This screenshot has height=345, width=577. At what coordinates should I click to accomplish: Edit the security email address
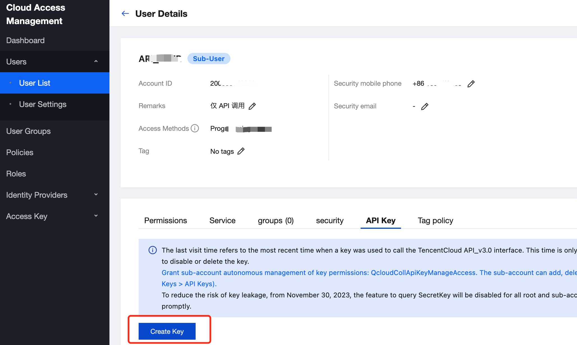tap(425, 106)
